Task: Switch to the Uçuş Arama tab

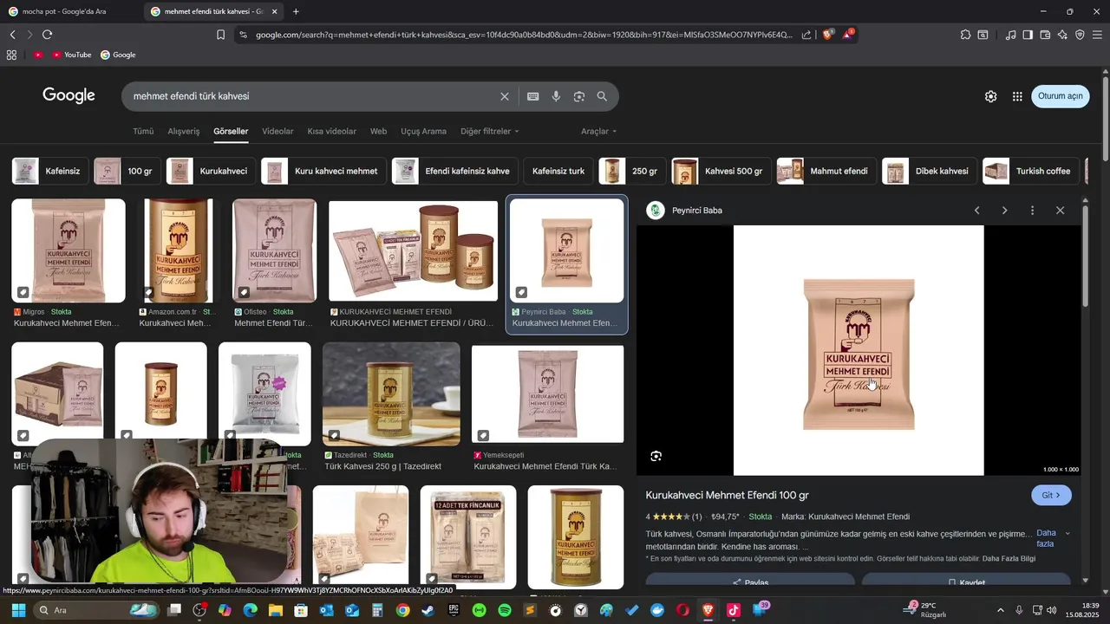Action: (423, 132)
